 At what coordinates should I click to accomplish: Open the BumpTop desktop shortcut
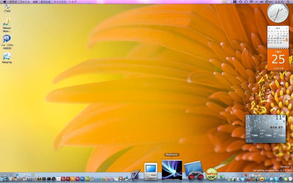(x=7, y=58)
